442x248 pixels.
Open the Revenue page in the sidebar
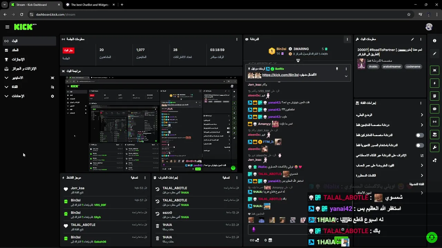pyautogui.click(x=29, y=50)
